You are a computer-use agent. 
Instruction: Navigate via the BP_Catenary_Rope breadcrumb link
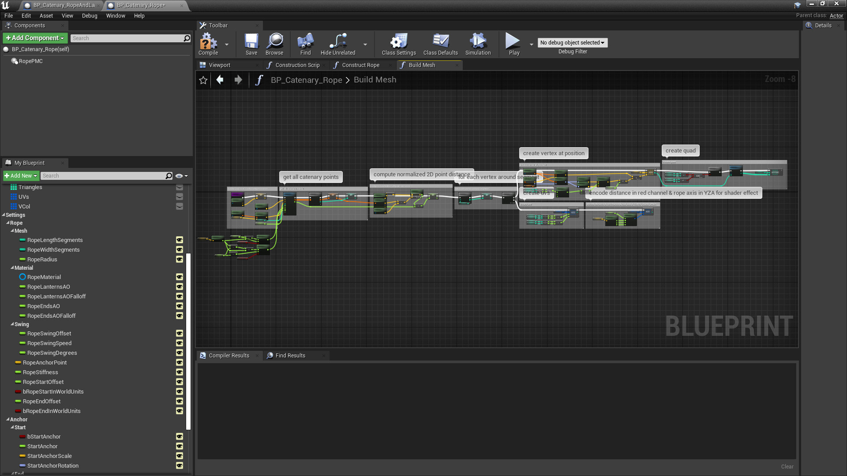point(307,80)
